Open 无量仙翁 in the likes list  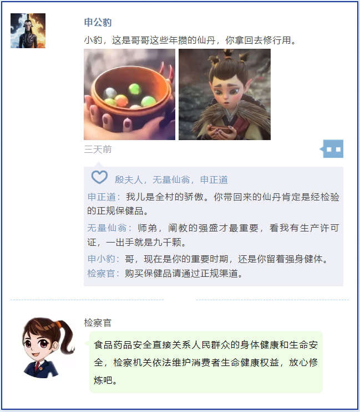point(171,180)
